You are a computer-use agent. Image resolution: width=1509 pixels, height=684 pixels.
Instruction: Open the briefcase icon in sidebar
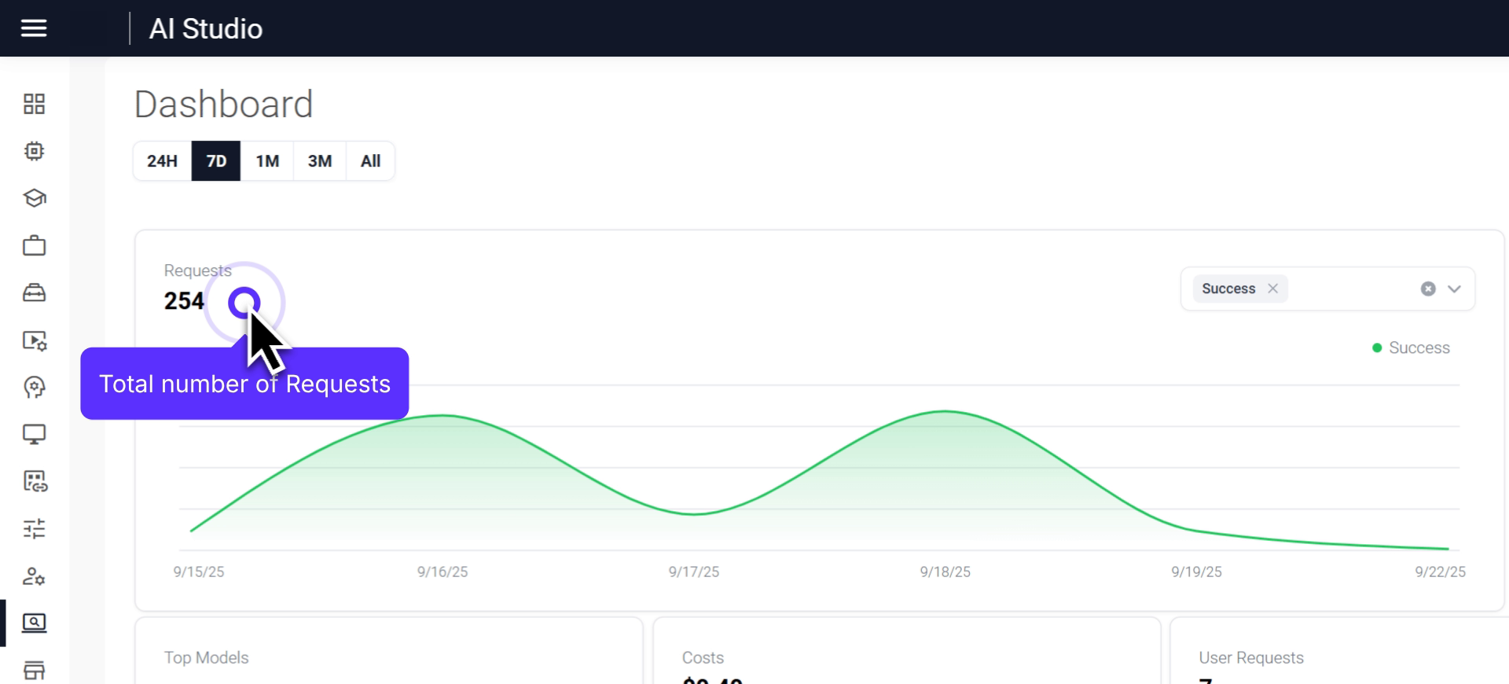click(34, 245)
